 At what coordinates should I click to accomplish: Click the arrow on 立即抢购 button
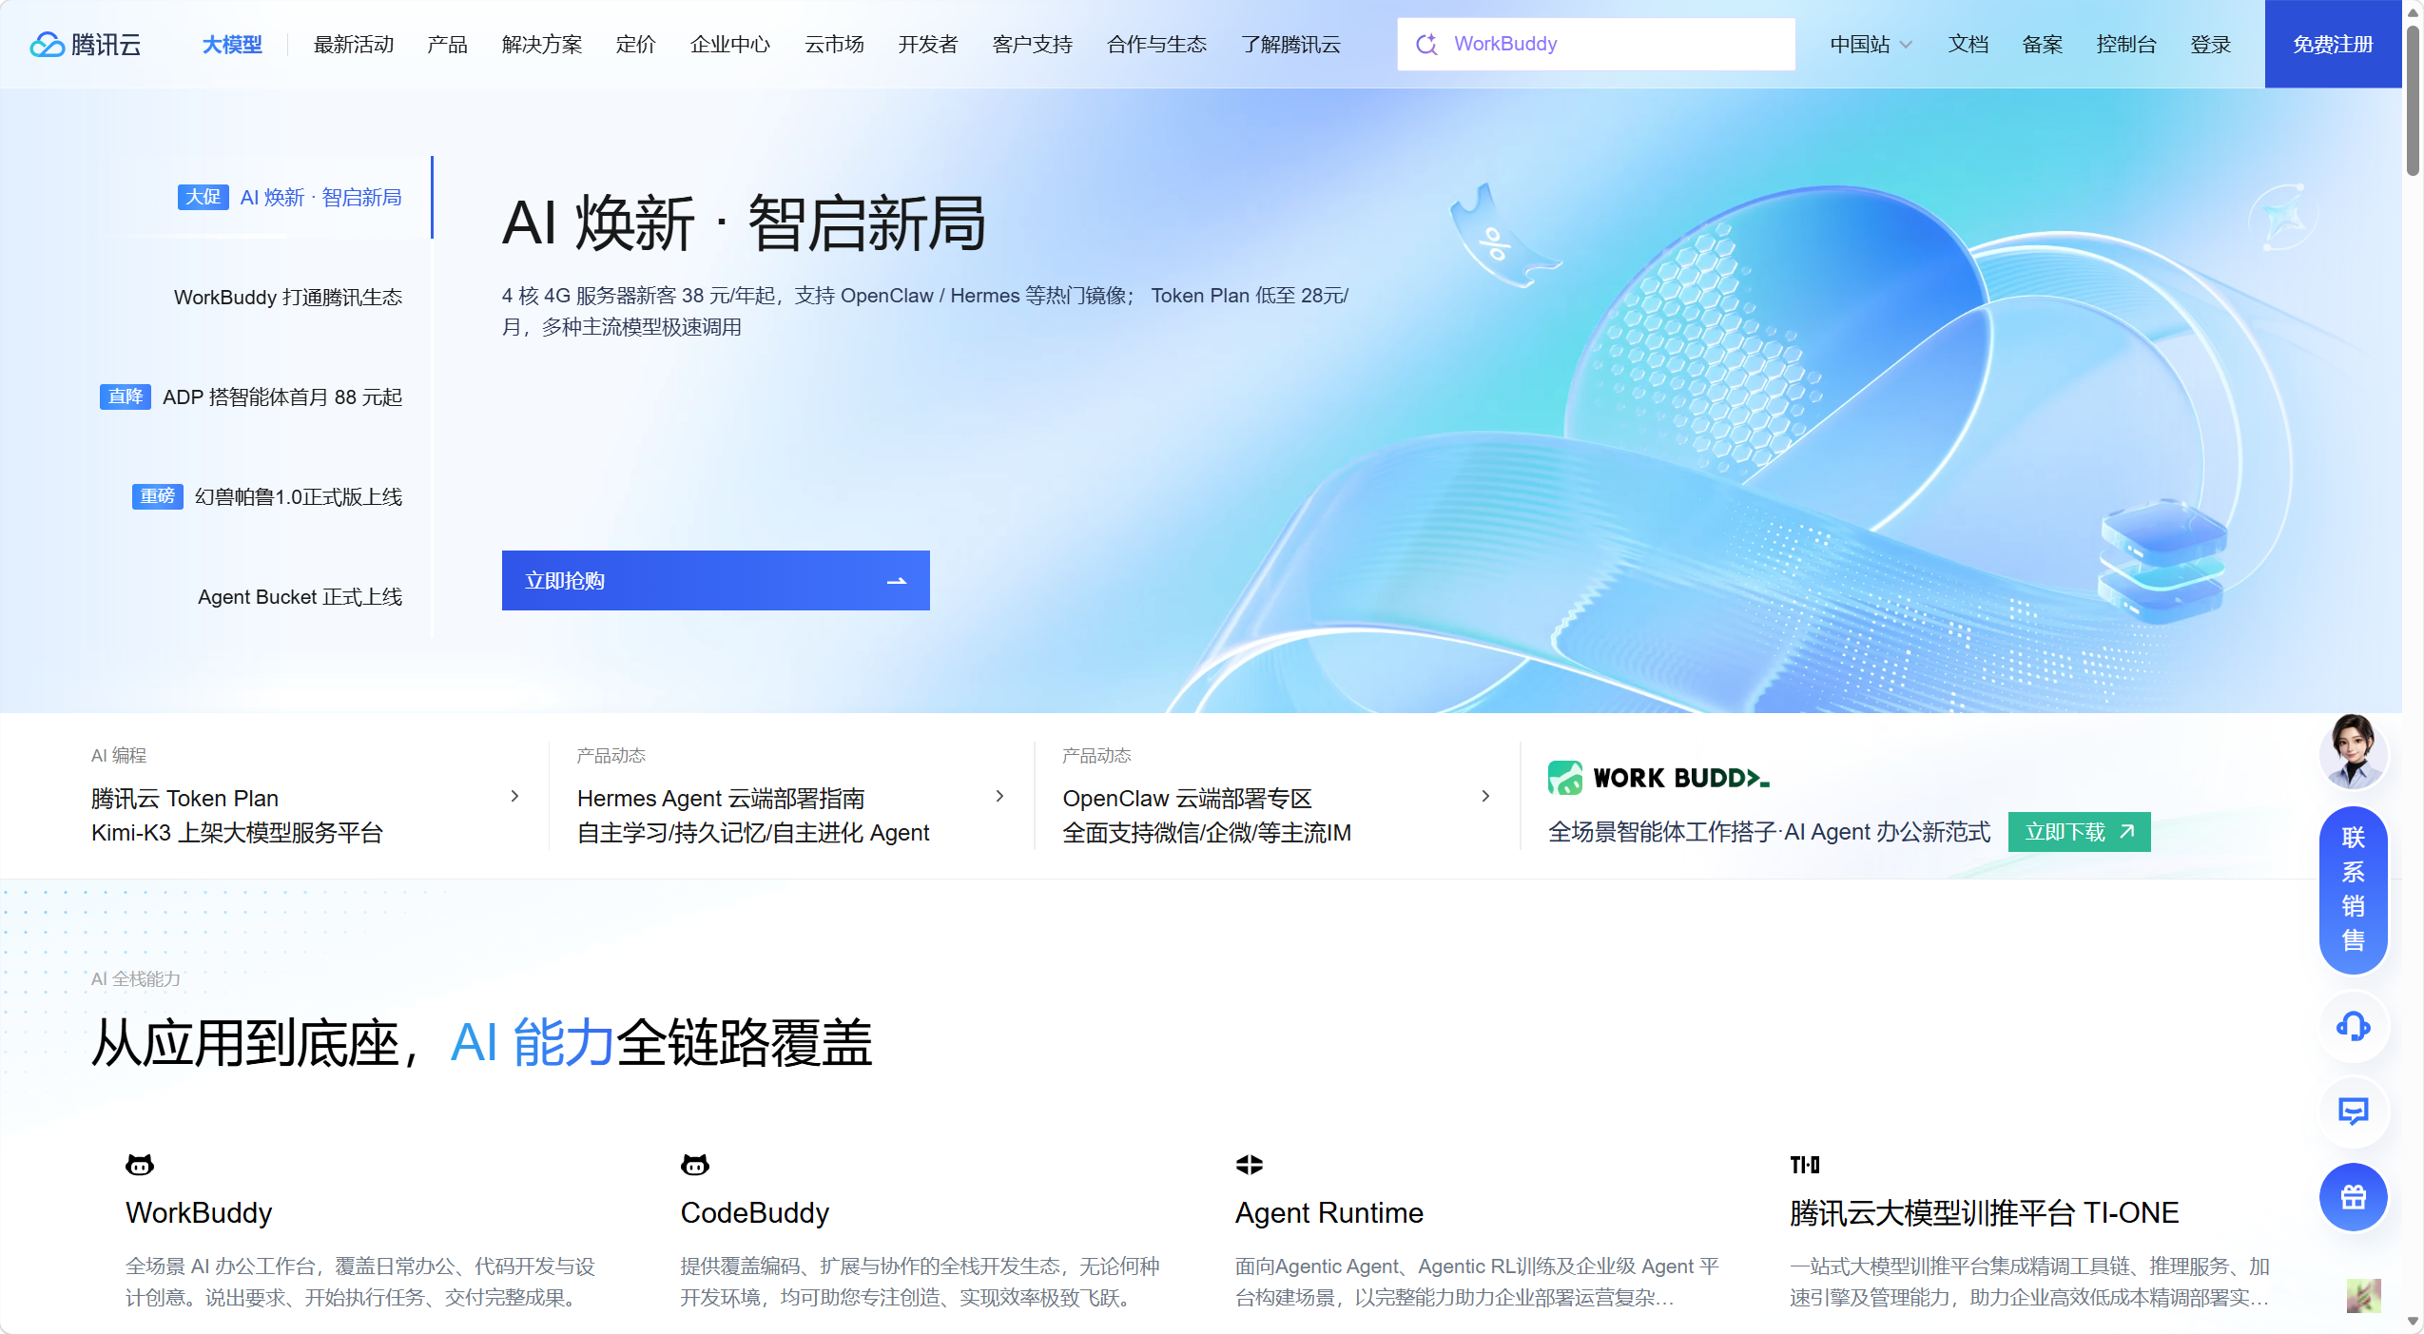[896, 581]
